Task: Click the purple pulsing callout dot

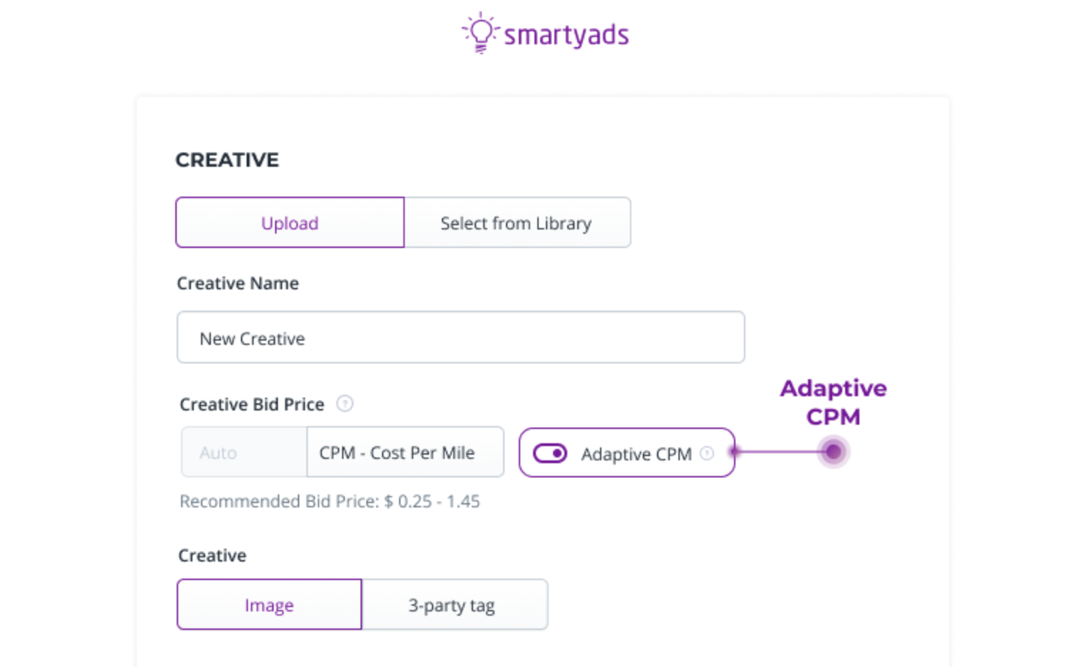Action: [833, 452]
